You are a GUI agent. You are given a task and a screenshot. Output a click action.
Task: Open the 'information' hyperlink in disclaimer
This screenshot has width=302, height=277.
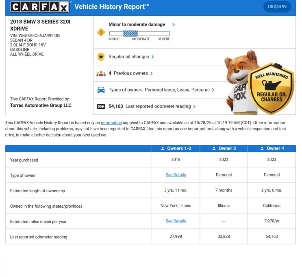111,123
